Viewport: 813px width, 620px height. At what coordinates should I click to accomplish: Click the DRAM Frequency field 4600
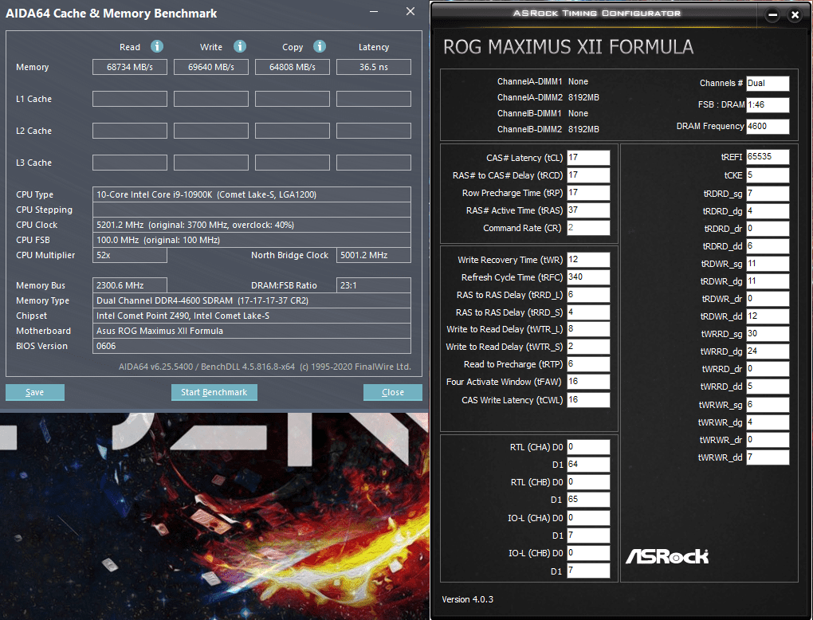[x=768, y=127]
